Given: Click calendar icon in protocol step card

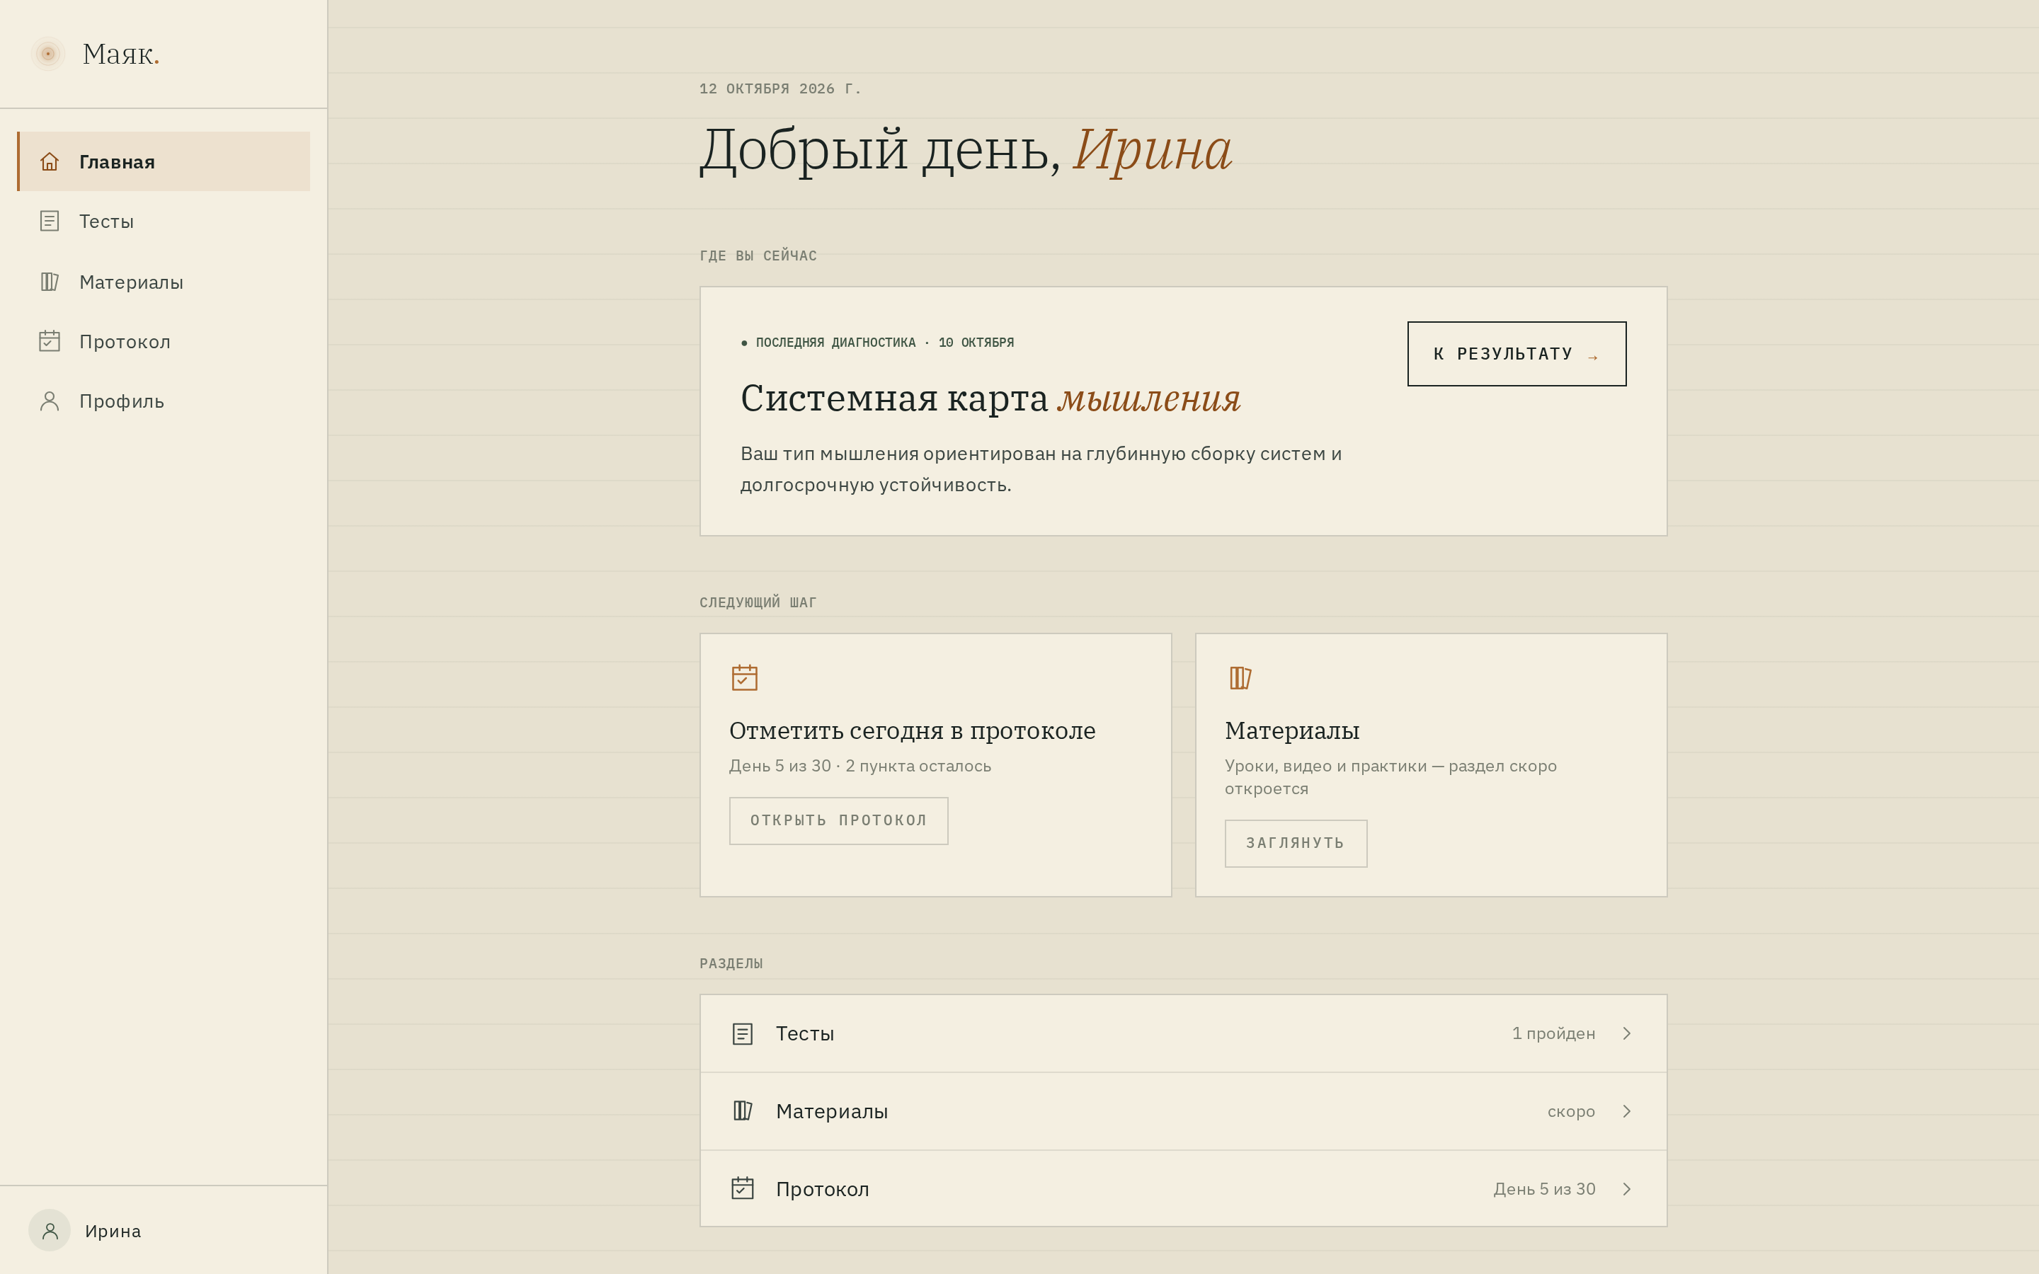Looking at the screenshot, I should coord(745,677).
